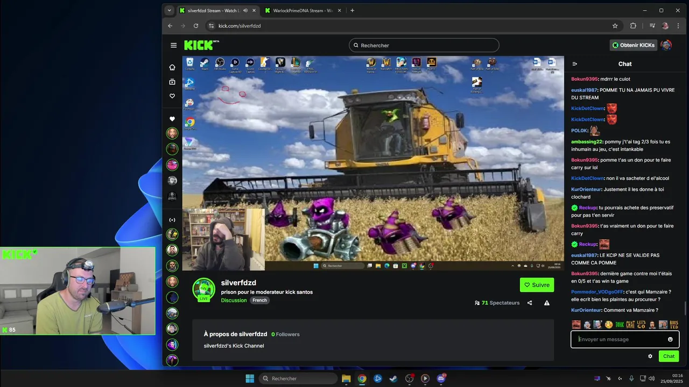View site information icon in address bar
Screen dimensions: 689x387
211,26
